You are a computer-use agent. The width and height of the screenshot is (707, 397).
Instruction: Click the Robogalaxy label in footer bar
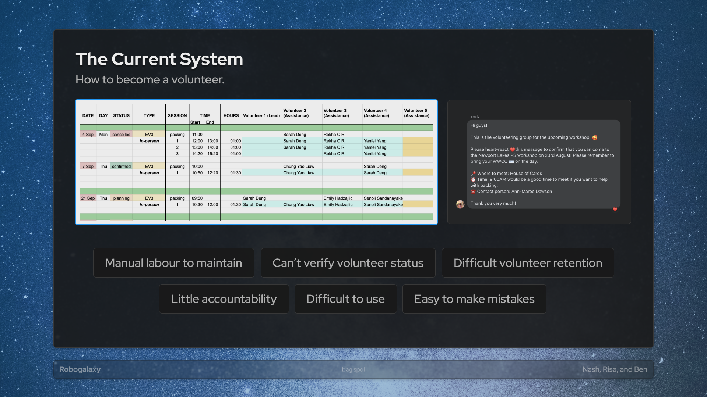click(x=80, y=369)
